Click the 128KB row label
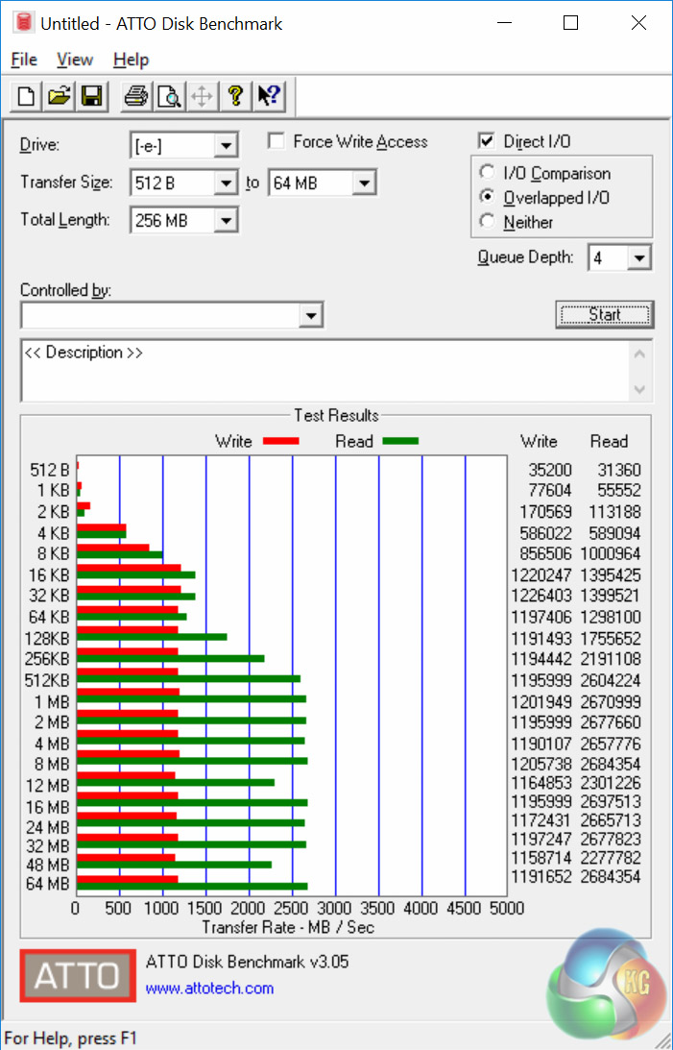The height and width of the screenshot is (1050, 673). pos(47,638)
